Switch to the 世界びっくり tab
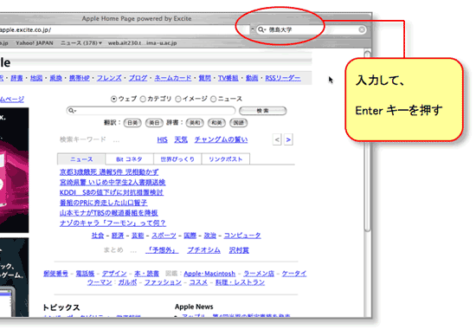Screen dimensions: 476x330 pos(177,159)
